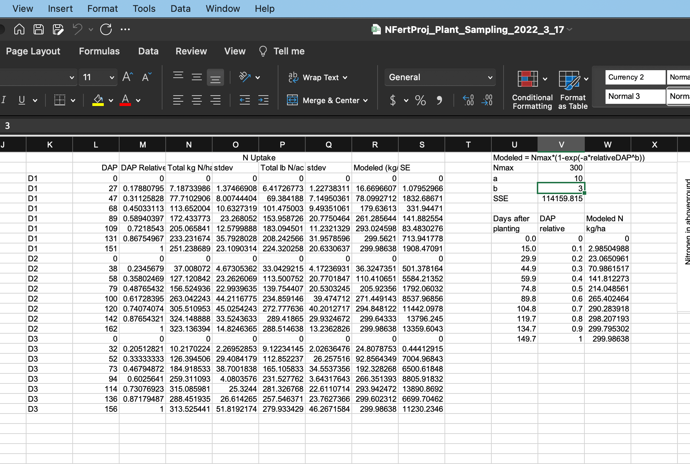Expand the Merge & Center dropdown arrow
690x464 pixels.
365,101
